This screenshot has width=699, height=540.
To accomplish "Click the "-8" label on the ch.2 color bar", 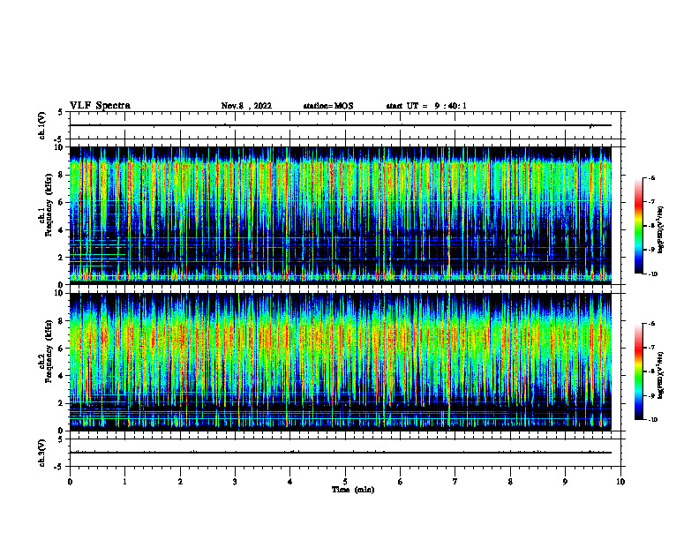I will pos(651,371).
